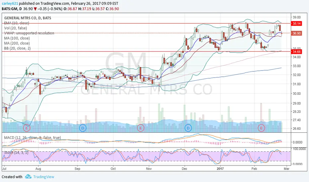This screenshot has height=182, width=309.
Task: Open the carley621 author profile link
Action: tap(10, 3)
